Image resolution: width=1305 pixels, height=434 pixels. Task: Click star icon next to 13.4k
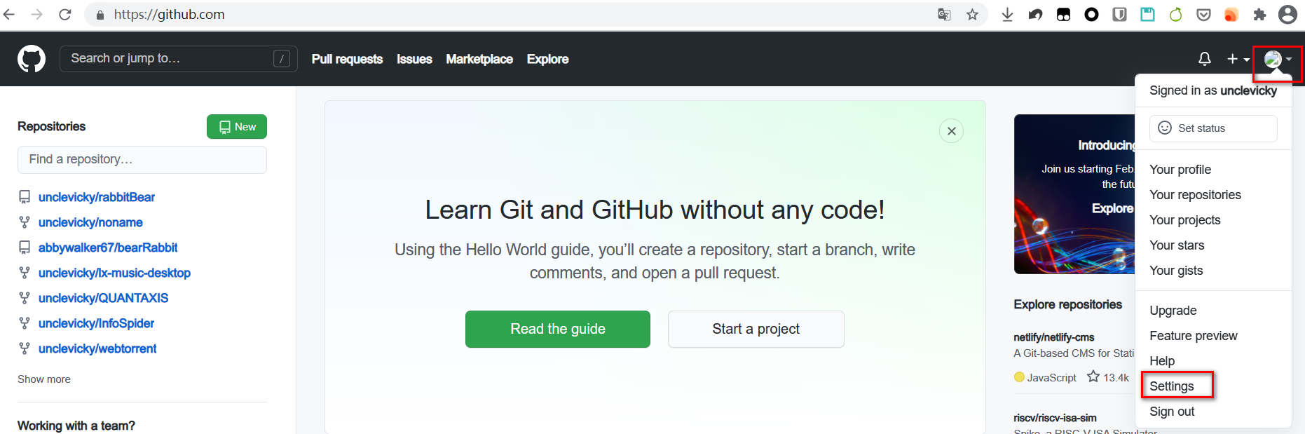tap(1093, 377)
